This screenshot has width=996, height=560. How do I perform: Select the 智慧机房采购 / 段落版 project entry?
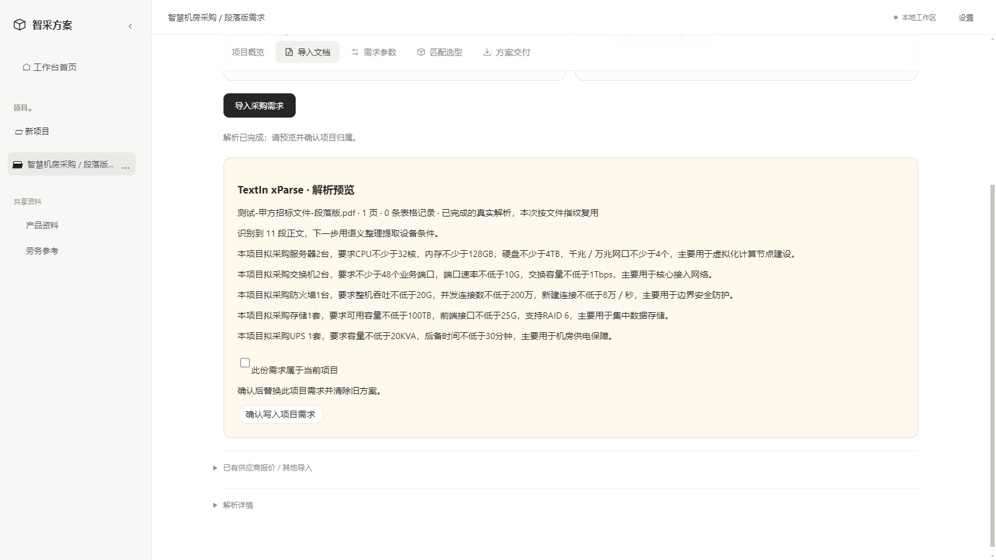click(x=72, y=164)
